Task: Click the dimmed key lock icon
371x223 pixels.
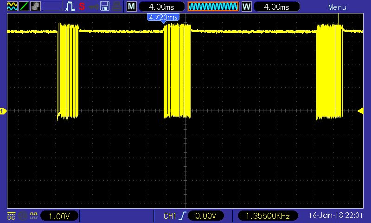Action: 93,7
